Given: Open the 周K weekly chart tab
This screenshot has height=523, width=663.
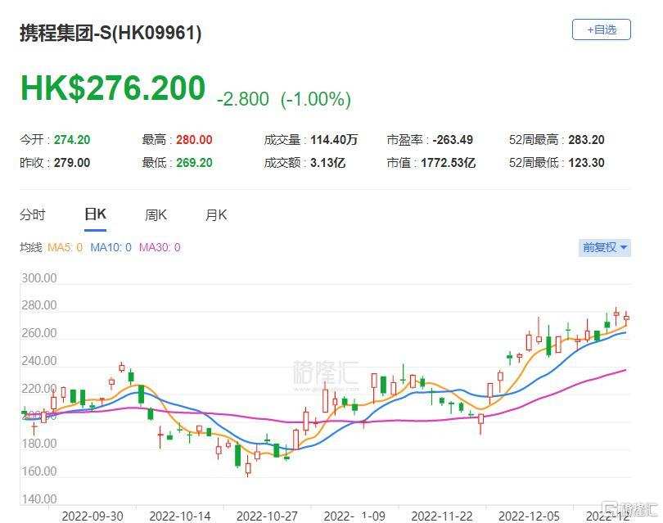Looking at the screenshot, I should [x=156, y=215].
